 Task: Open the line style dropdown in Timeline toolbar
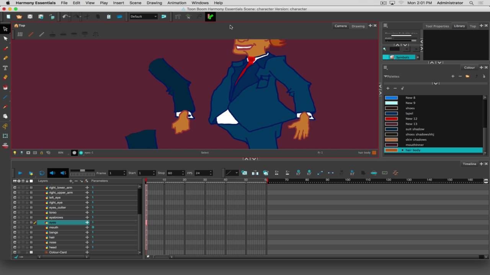pos(232,173)
